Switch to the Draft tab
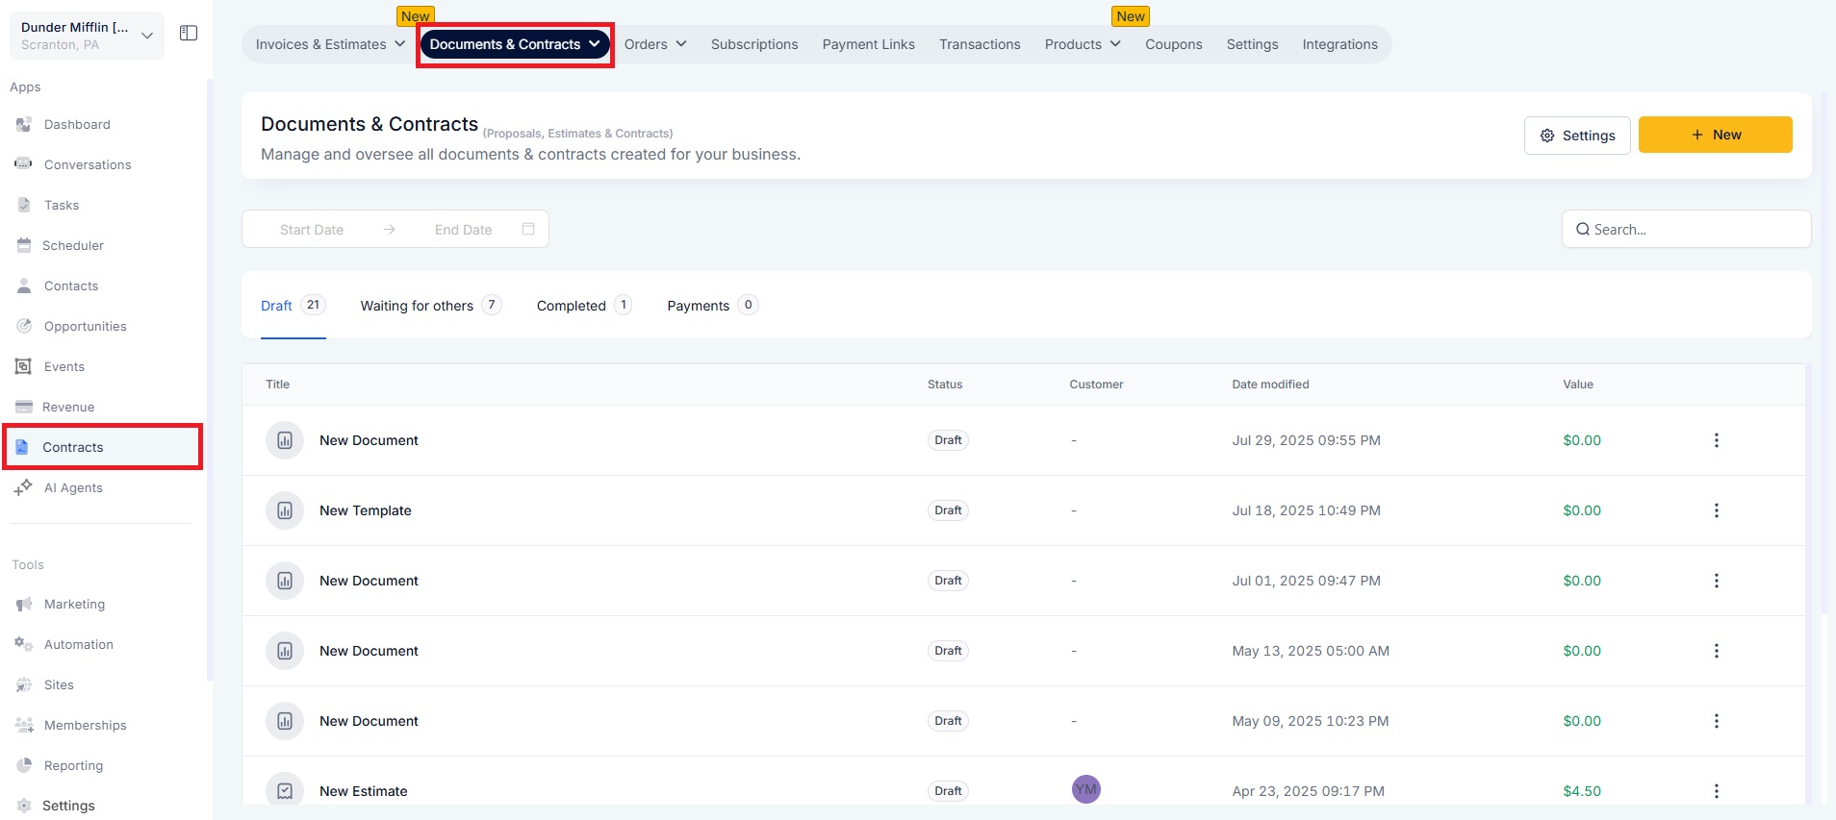 [293, 306]
